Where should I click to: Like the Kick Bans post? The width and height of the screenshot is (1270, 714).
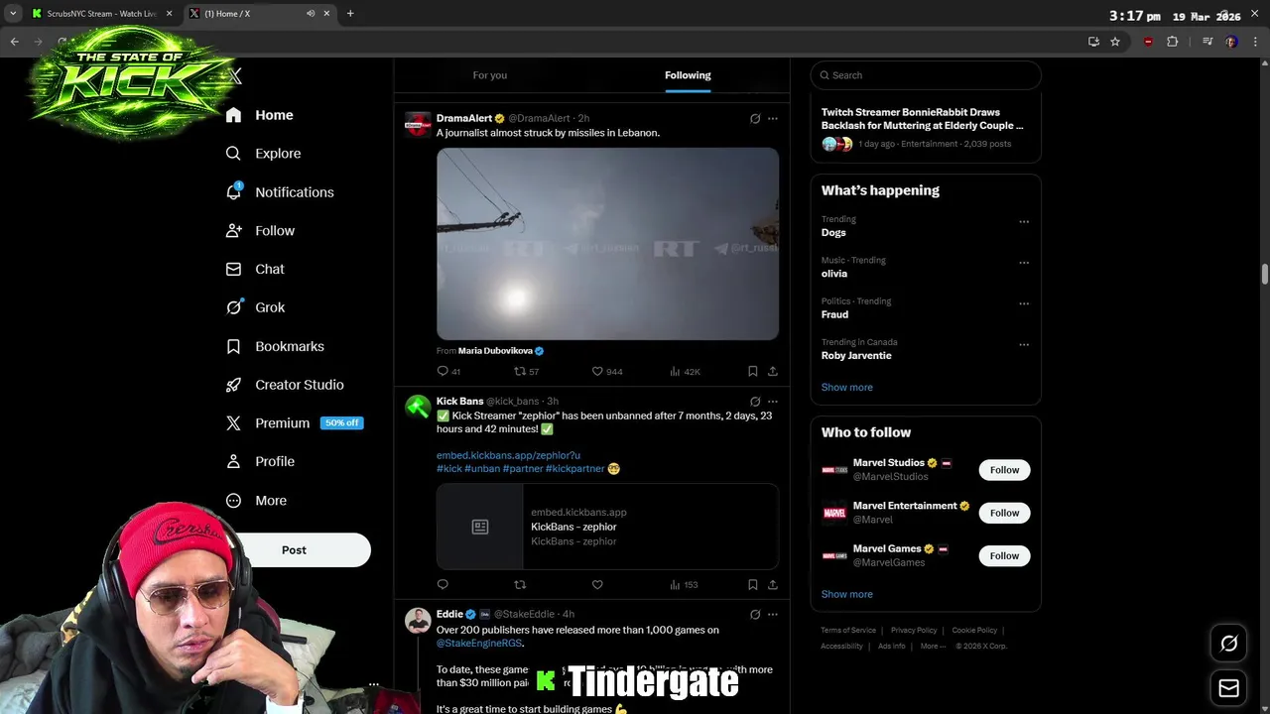click(597, 585)
